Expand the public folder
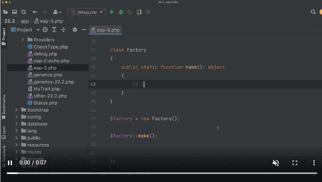Viewport: 322px width, 182px height. tap(16, 138)
